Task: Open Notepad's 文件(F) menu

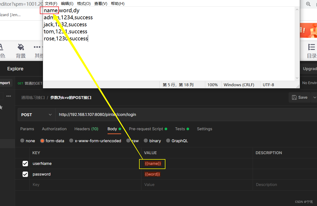Action: [x=51, y=3]
